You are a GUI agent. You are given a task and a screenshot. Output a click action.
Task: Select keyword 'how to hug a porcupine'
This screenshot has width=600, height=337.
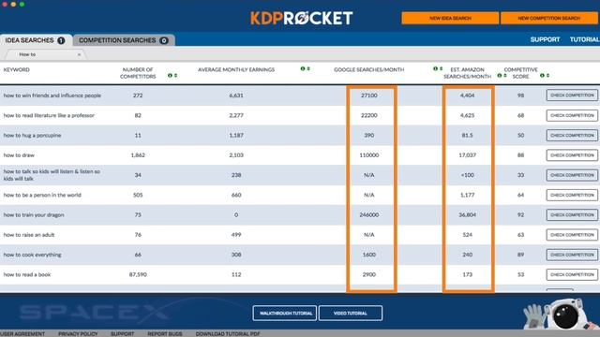(32, 135)
